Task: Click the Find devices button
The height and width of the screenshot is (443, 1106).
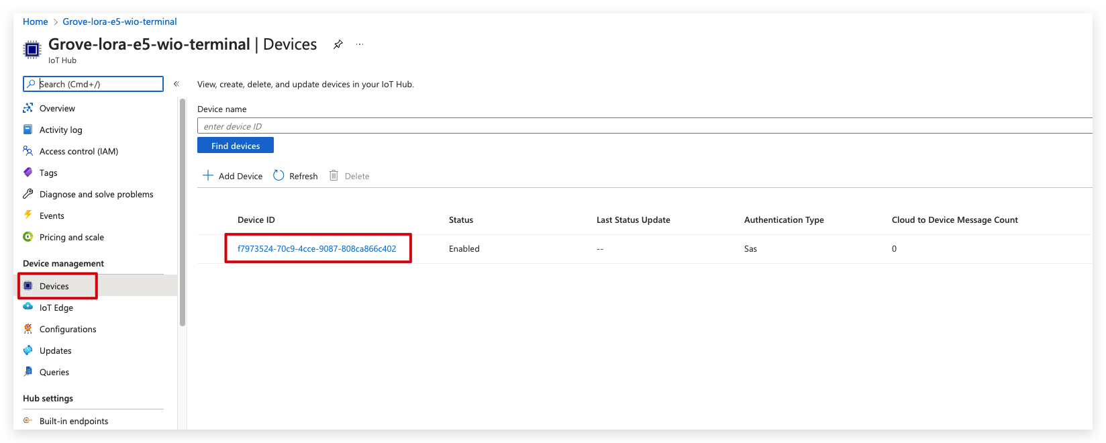Action: point(236,146)
